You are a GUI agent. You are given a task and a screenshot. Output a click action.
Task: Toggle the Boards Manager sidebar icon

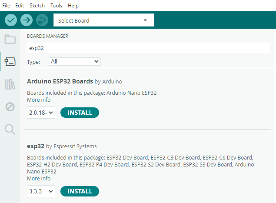tap(10, 62)
